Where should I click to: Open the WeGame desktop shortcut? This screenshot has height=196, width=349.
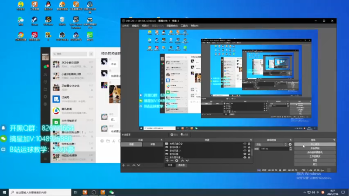(48, 21)
